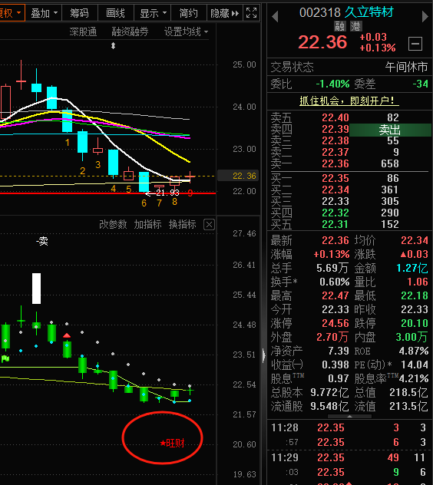
Task: Collapse quote panel with minus box icon
Action: (415, 44)
